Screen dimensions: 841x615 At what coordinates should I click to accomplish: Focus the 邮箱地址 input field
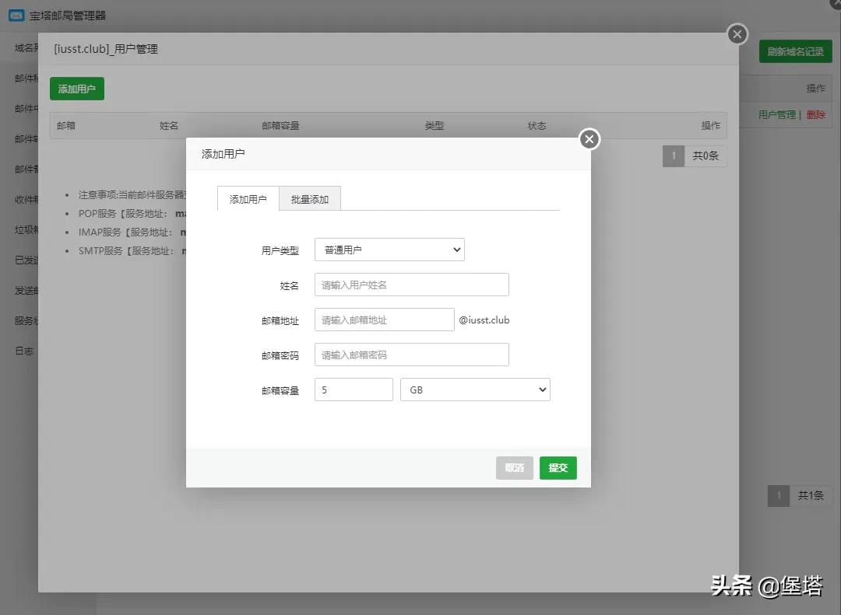384,320
